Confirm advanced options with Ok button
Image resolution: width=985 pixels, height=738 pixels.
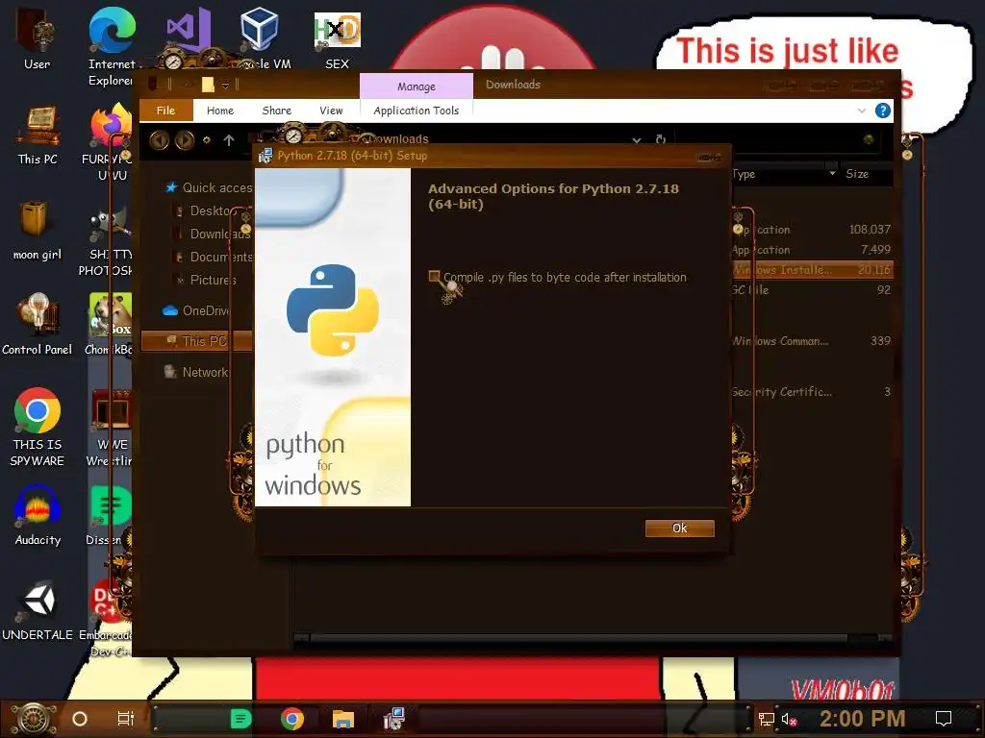pos(680,529)
